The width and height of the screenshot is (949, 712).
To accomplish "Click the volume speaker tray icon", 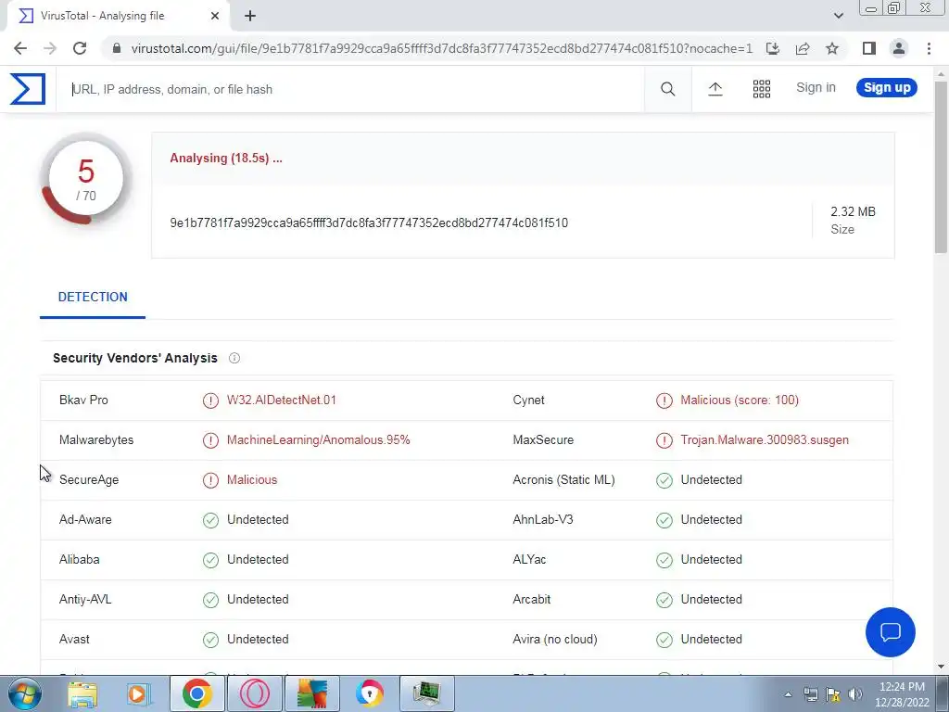I will point(854,694).
